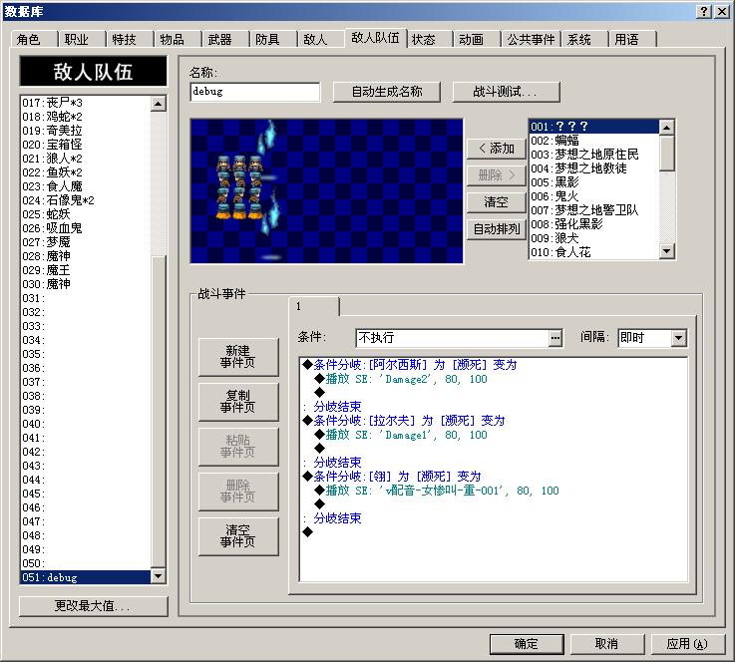Image resolution: width=735 pixels, height=662 pixels.
Task: Select troop 018:鸡蛇*2
Action: [86, 117]
